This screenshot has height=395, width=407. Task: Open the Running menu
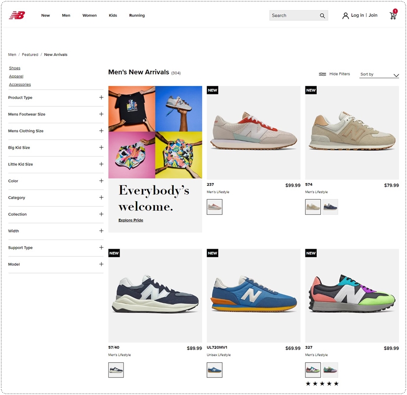137,16
